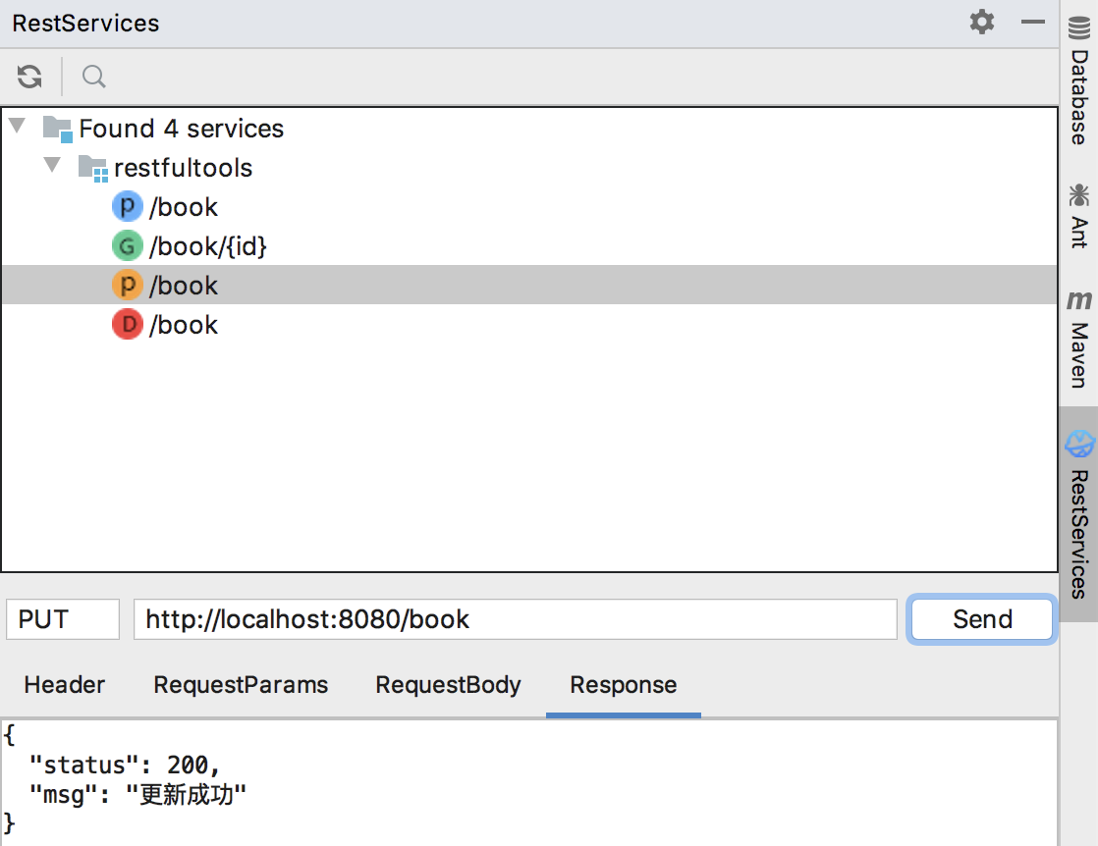Switch to the RequestParams tab
Image resolution: width=1098 pixels, height=846 pixels.
tap(241, 685)
